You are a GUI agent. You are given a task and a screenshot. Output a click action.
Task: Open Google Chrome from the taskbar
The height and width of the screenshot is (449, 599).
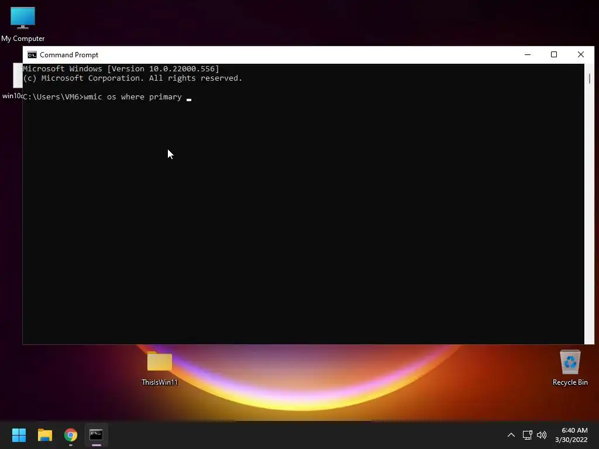(x=71, y=435)
